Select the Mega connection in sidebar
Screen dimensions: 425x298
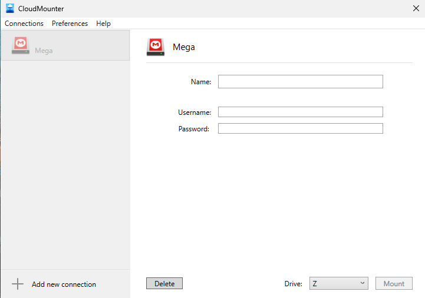[x=65, y=45]
